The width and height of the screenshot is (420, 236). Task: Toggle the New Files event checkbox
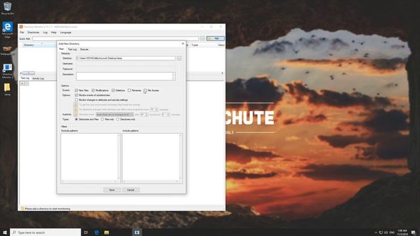pyautogui.click(x=76, y=90)
